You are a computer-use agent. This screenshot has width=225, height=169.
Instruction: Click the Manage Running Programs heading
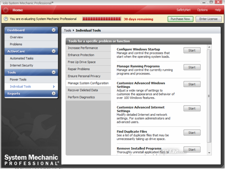pyautogui.click(x=138, y=66)
